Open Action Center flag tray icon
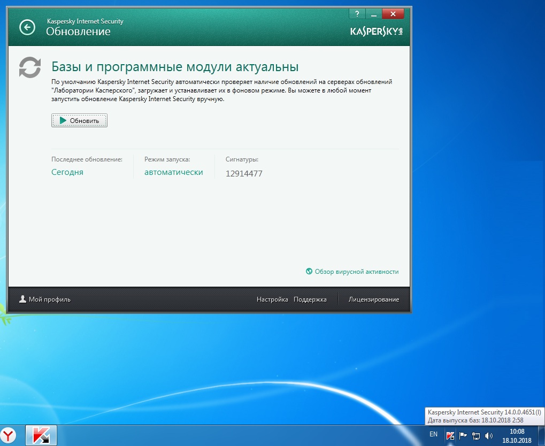This screenshot has width=545, height=446. pyautogui.click(x=463, y=435)
